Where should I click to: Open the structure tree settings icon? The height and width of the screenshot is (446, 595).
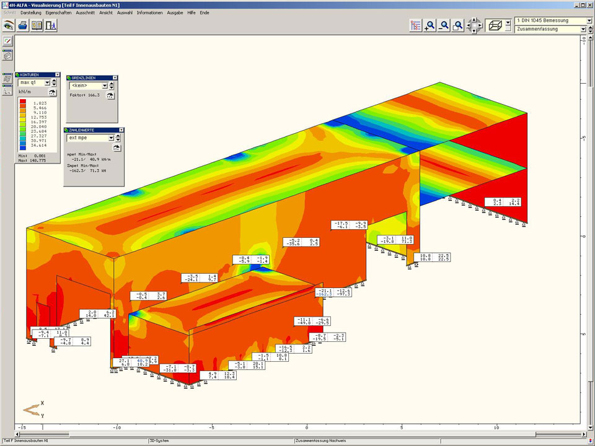[415, 25]
